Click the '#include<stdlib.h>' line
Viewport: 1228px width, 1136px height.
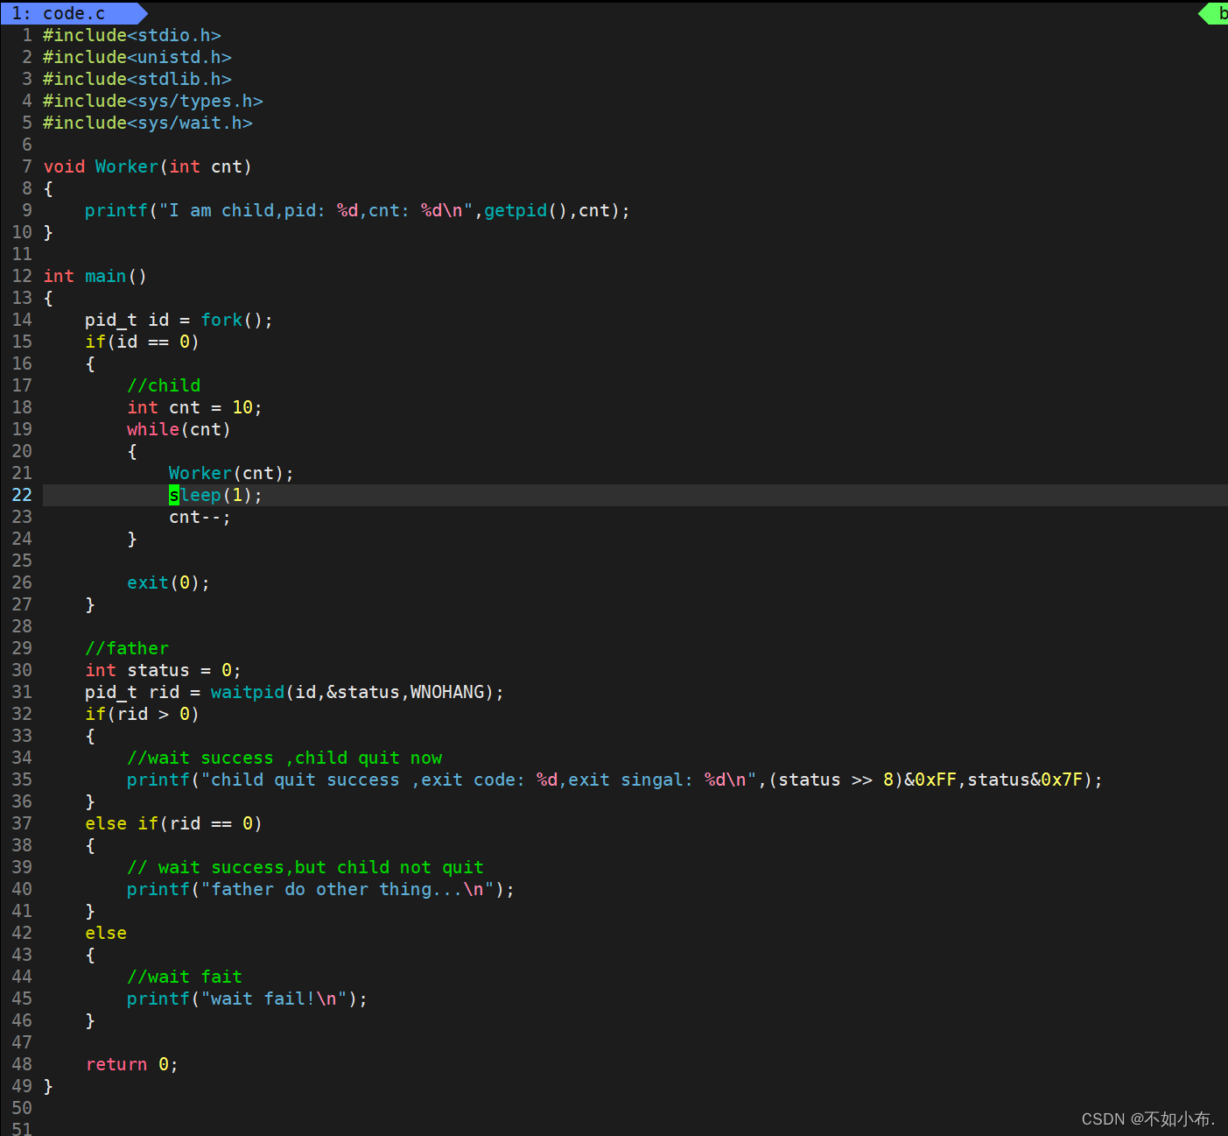click(137, 79)
